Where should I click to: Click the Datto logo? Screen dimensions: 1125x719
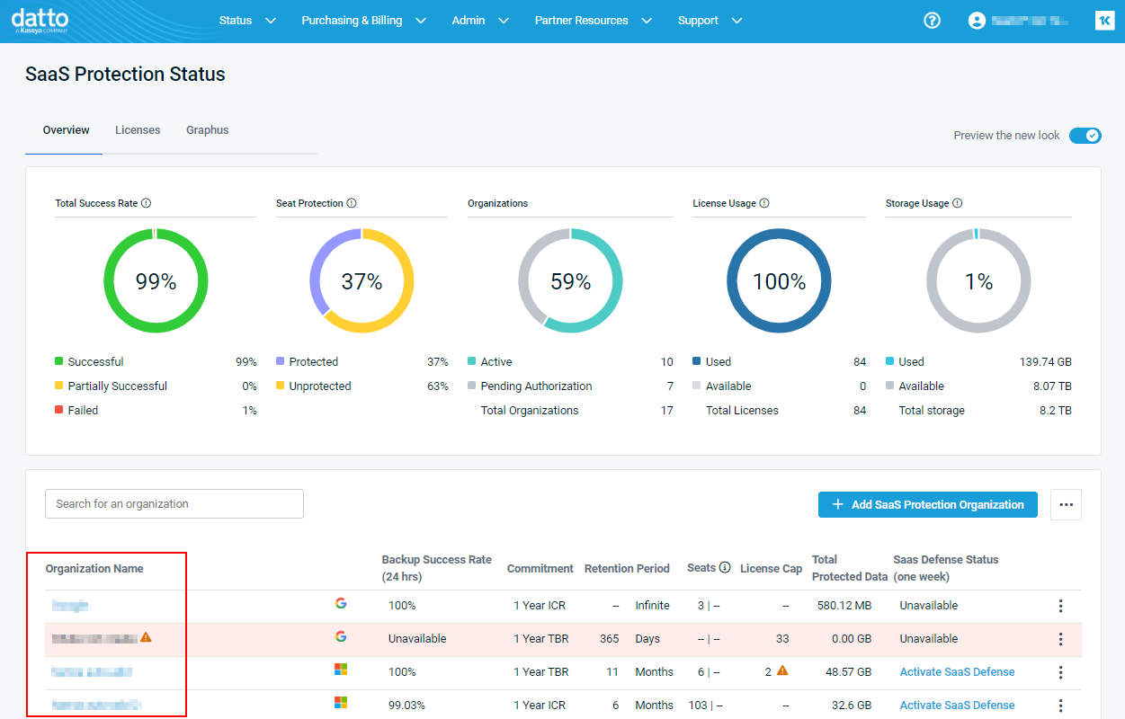(40, 21)
